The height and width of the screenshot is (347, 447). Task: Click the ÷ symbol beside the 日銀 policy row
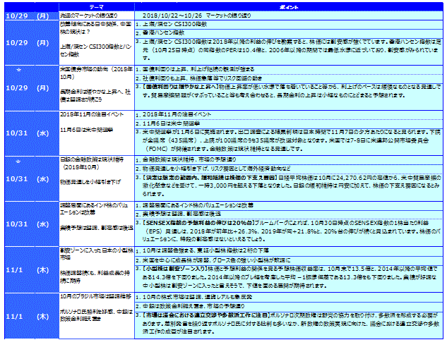(x=7, y=161)
